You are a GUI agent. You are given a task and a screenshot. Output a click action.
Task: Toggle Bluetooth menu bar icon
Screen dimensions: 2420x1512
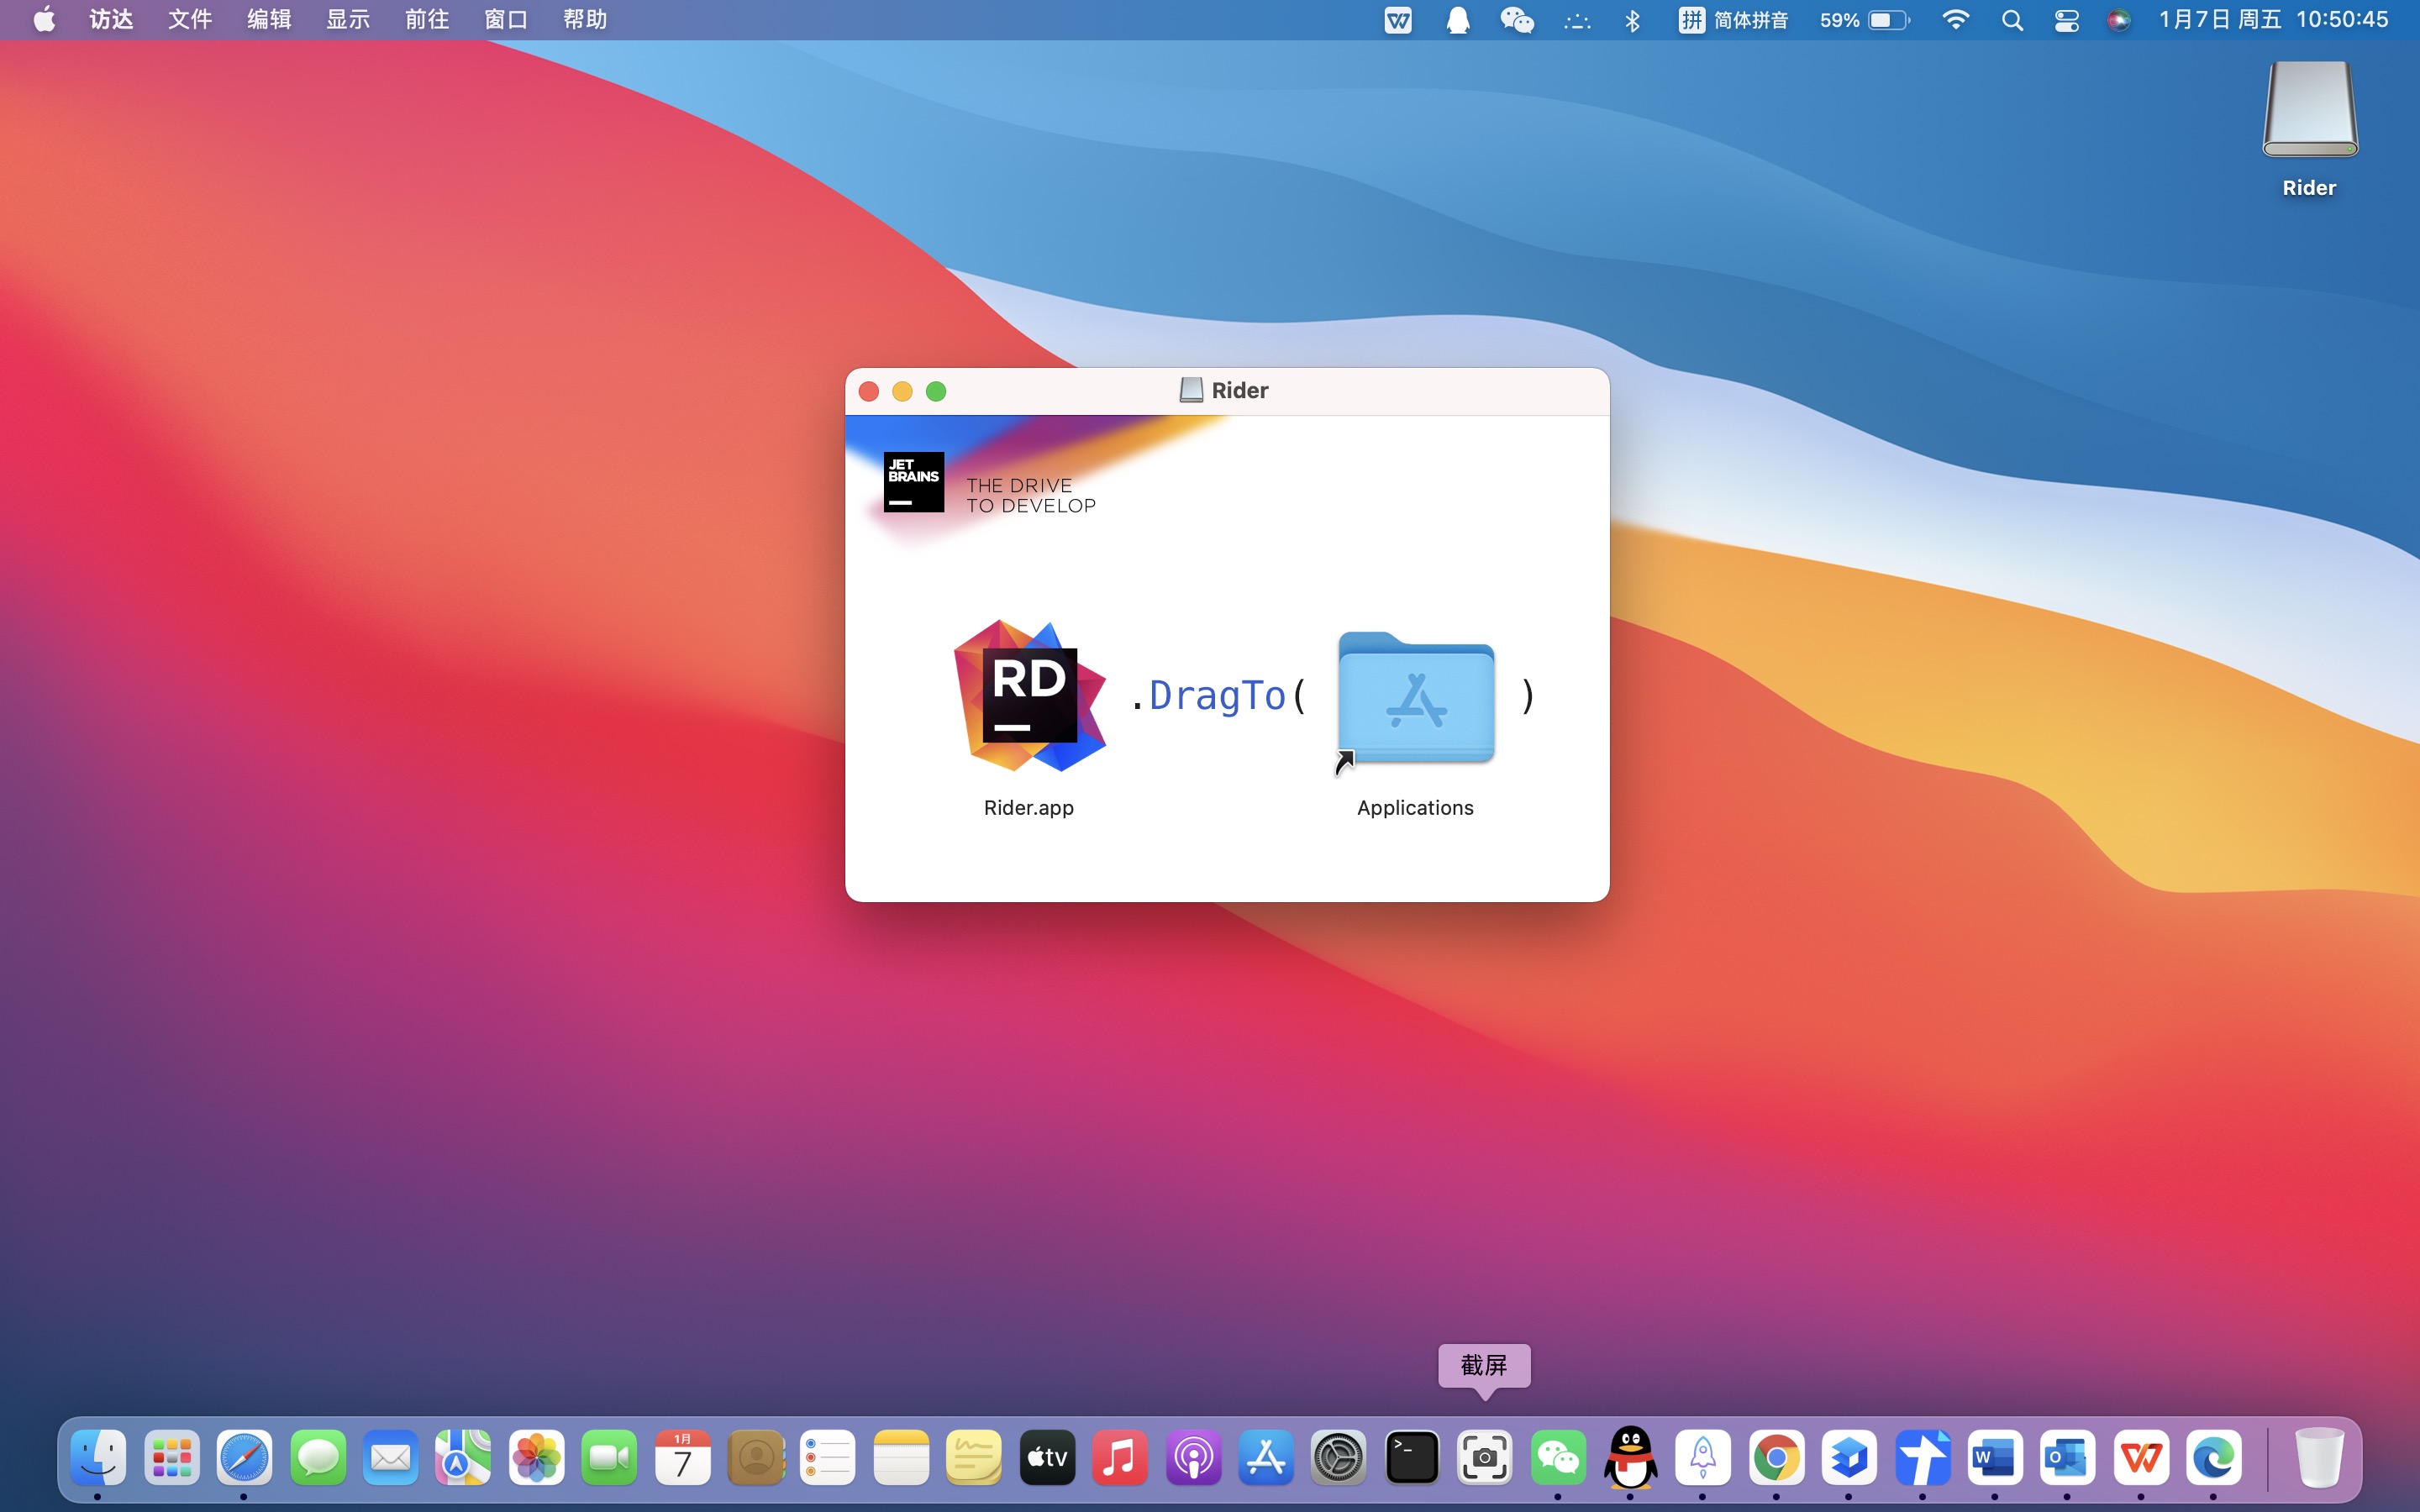[1632, 20]
